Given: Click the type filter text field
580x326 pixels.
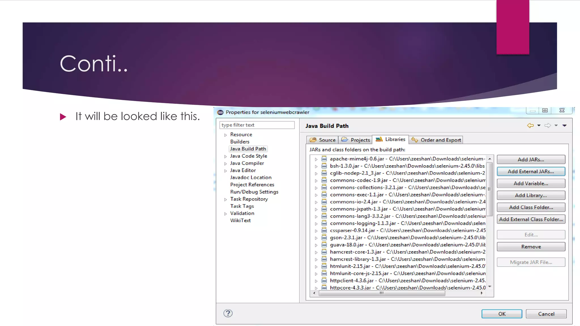Looking at the screenshot, I should (257, 125).
